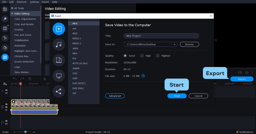Click the zoom in scale icon
The width and height of the screenshot is (256, 134).
click(34, 132)
